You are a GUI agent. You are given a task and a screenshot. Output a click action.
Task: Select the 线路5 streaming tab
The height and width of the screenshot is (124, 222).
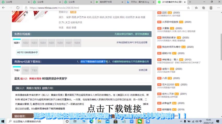[x=51, y=43]
